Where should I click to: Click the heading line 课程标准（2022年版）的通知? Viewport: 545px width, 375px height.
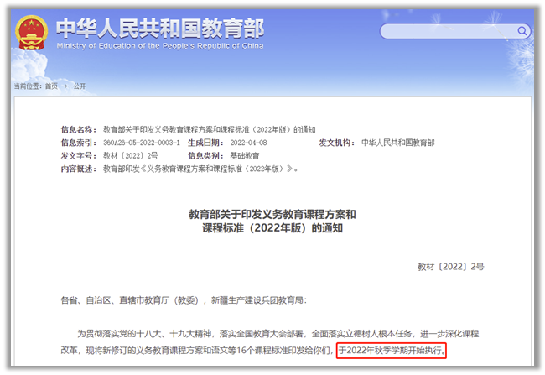click(272, 228)
